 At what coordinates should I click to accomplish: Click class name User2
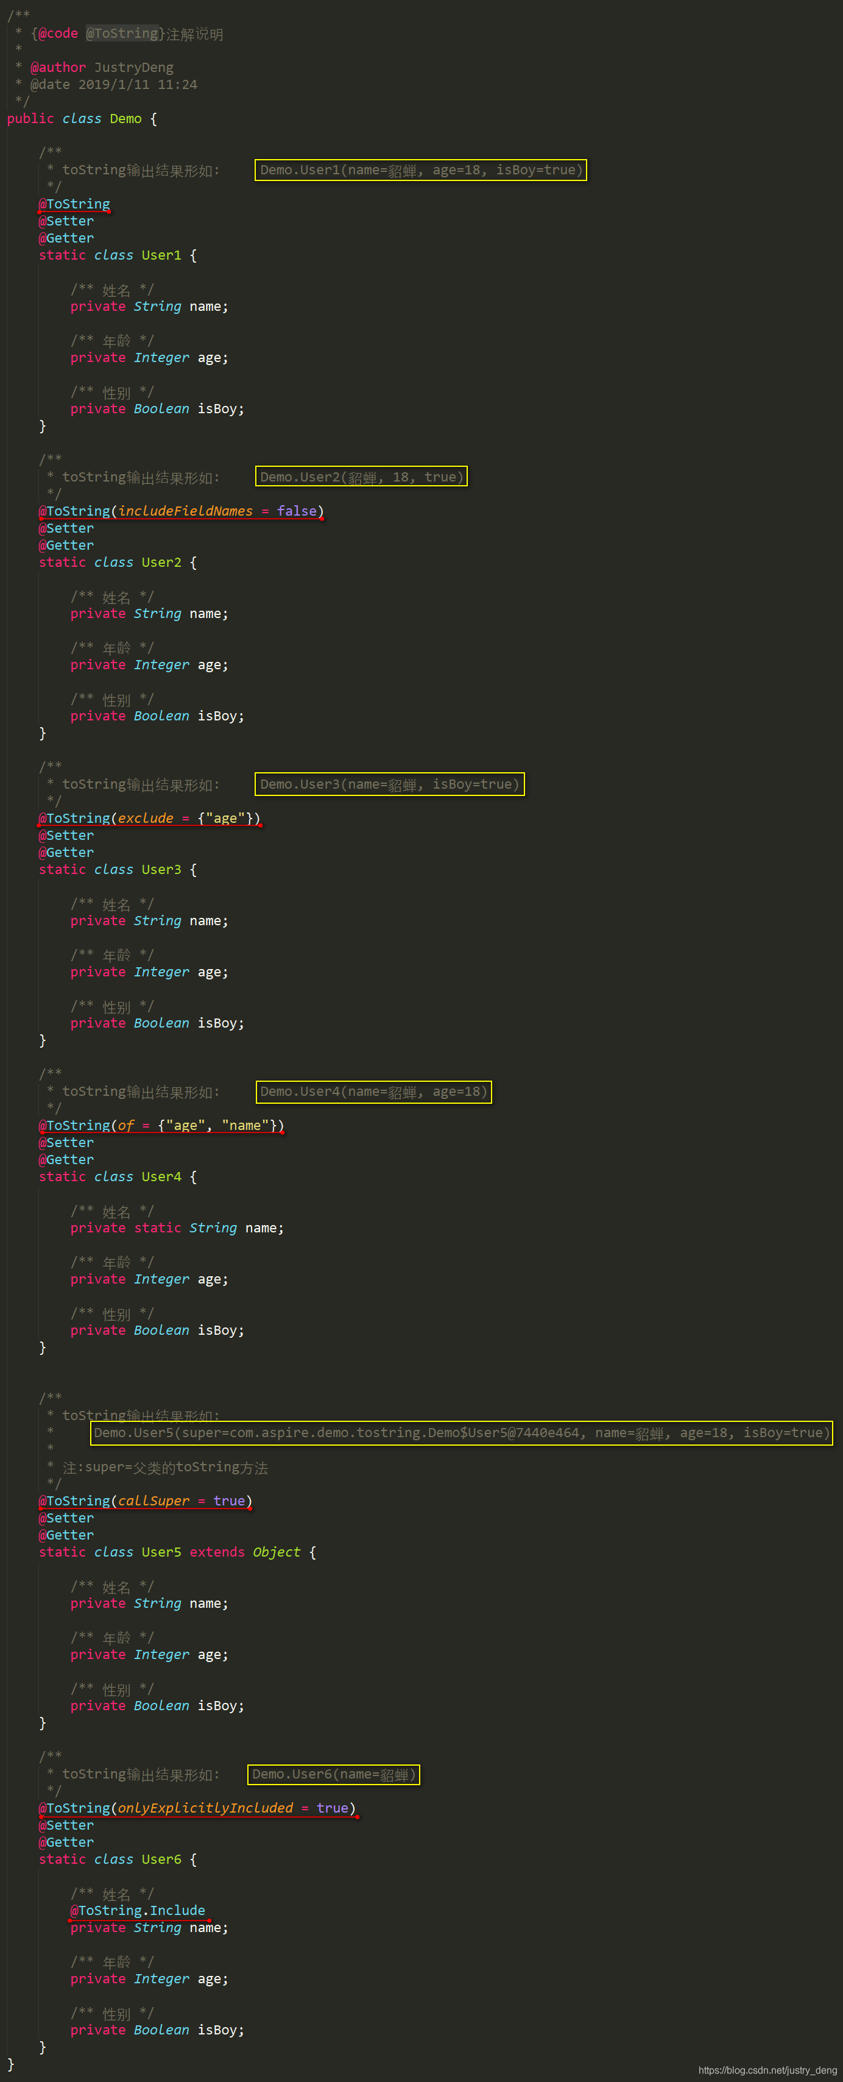point(161,563)
